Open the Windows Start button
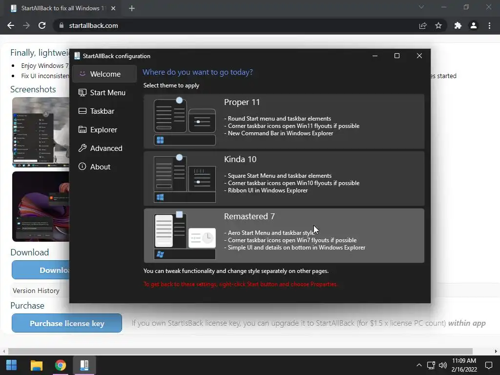Viewport: 500px width, 375px height. [x=12, y=365]
